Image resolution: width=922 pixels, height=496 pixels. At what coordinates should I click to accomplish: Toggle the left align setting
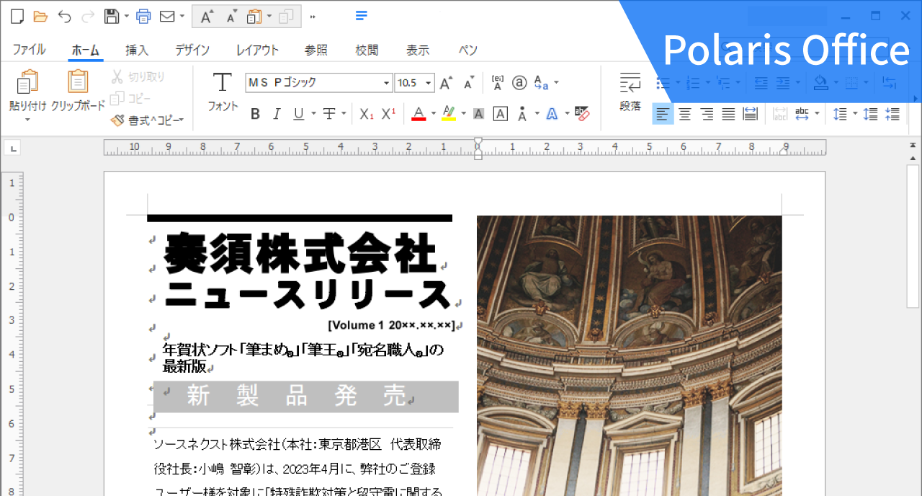click(662, 114)
